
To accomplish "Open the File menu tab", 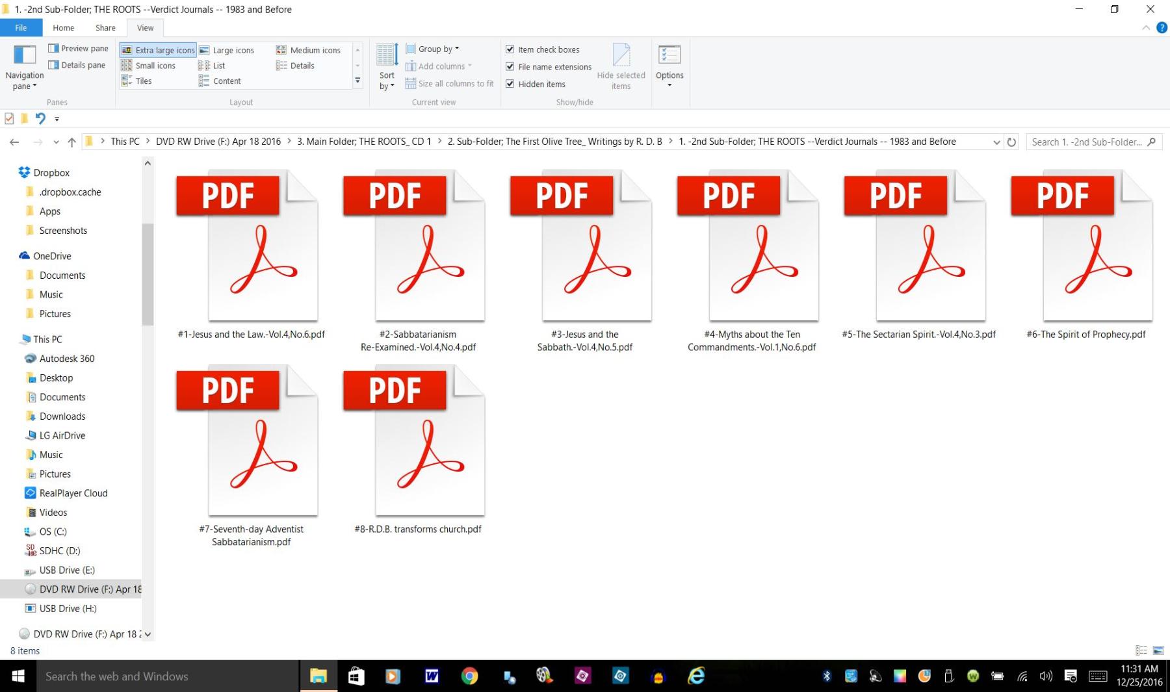I will pos(21,28).
